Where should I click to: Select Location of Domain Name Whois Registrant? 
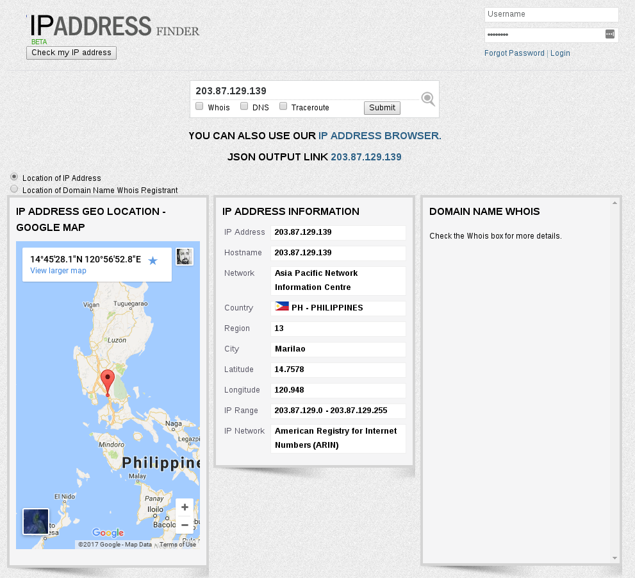pyautogui.click(x=14, y=189)
